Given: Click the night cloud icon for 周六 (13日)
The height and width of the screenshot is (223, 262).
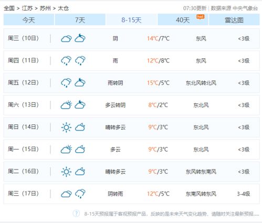Looking at the screenshot, I should click(x=80, y=104).
